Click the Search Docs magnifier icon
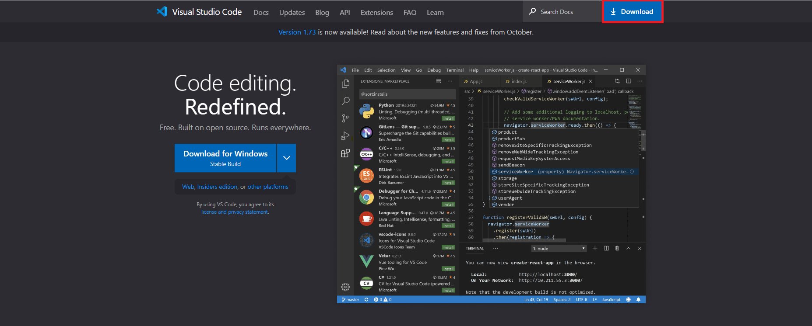 tap(532, 12)
